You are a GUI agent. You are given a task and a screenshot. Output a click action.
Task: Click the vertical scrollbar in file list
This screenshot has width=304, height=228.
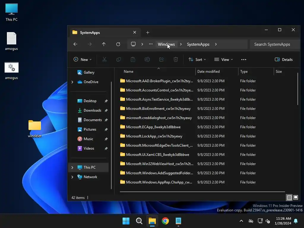click(x=297, y=89)
